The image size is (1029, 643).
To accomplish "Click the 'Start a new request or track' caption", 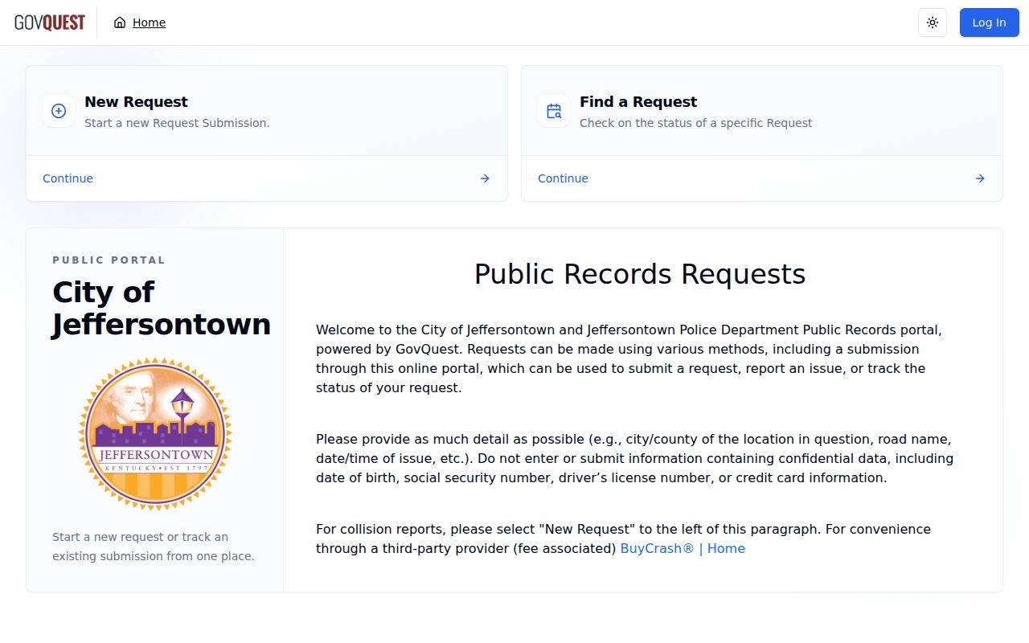I will (x=154, y=547).
